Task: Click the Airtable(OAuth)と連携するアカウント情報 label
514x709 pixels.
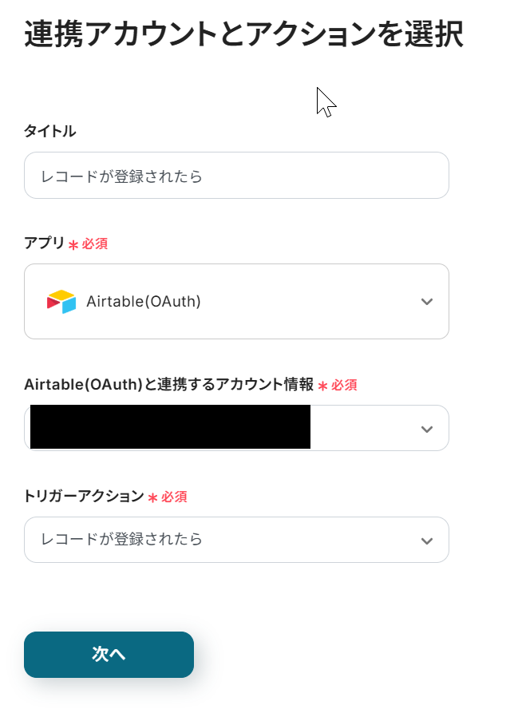Action: [169, 385]
